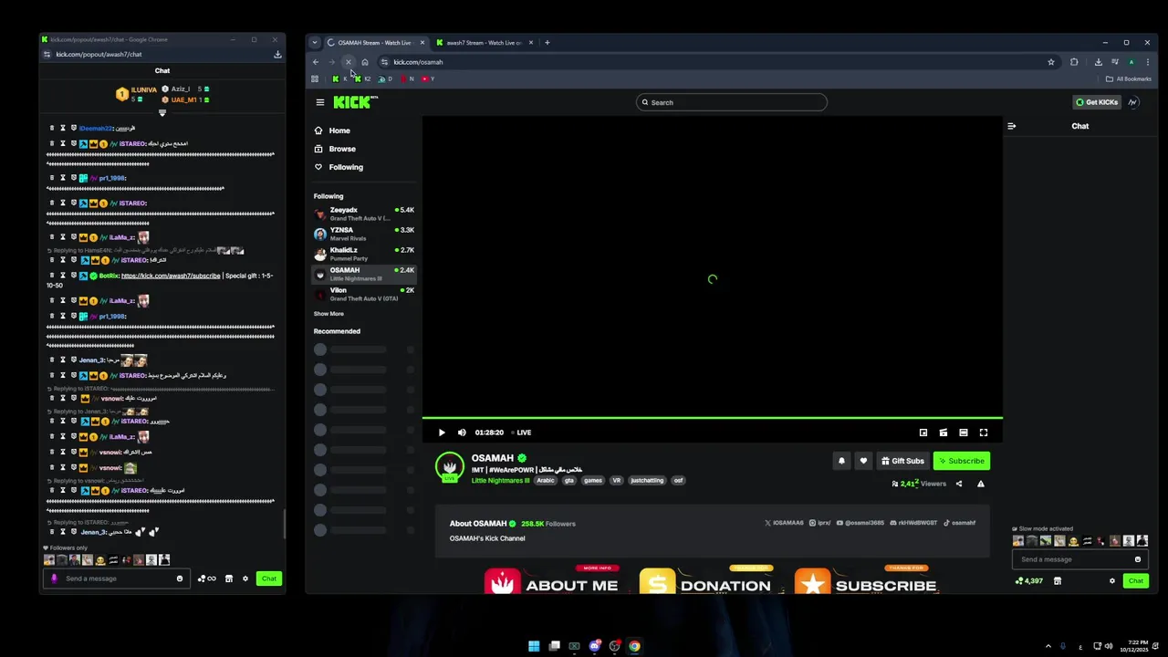Click the address bar kick.com/osamah
Viewport: 1168px width, 657px height.
coord(418,62)
